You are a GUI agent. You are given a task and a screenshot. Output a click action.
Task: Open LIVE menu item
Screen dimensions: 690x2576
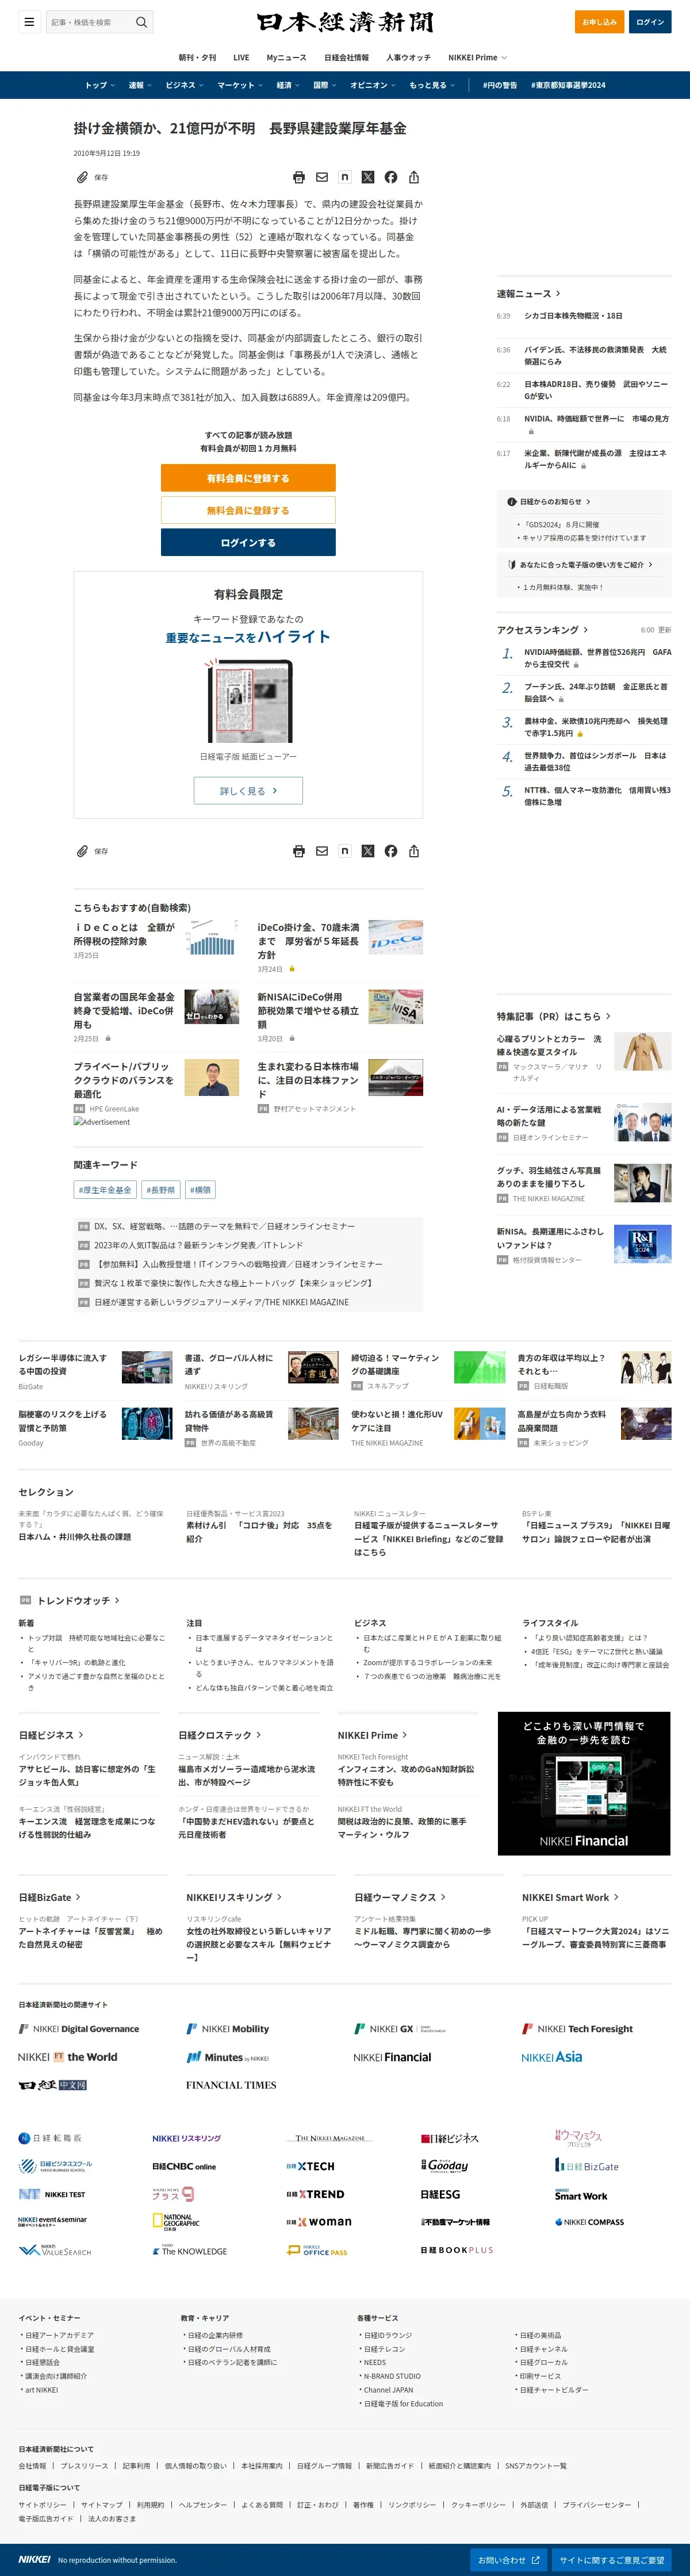(x=241, y=58)
